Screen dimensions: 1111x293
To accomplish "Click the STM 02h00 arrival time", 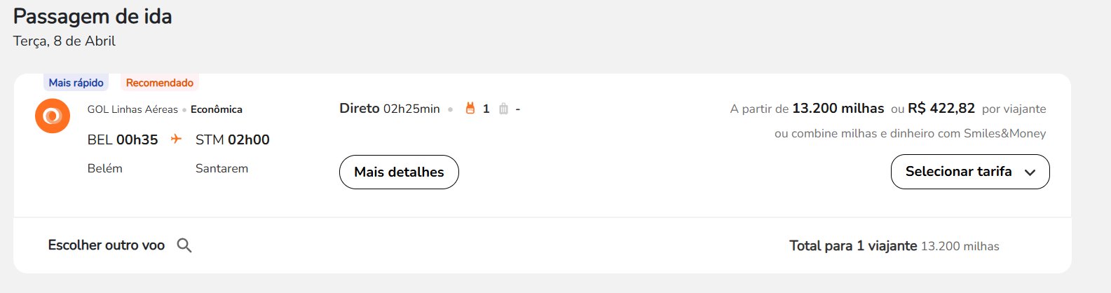I will pos(233,139).
